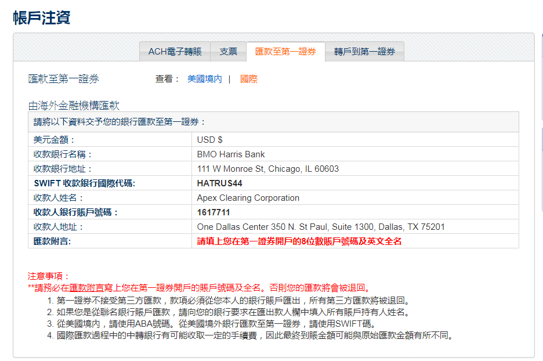Image resolution: width=543 pixels, height=361 pixels.
Task: Click the account number 1617711
Action: [213, 212]
